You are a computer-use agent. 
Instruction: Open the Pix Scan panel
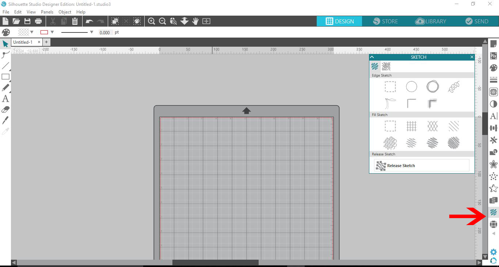pos(494,56)
